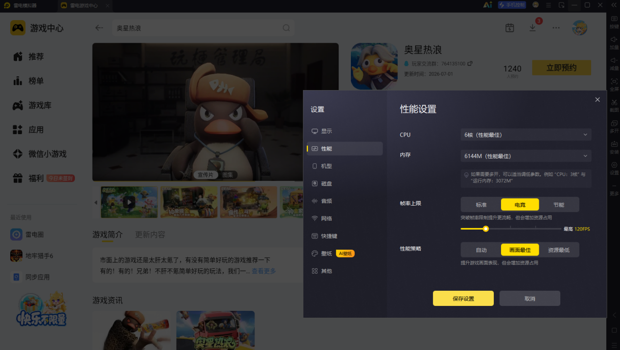Image resolution: width=620 pixels, height=350 pixels.
Task: Switch to 更新内容 tab
Action: coord(150,234)
